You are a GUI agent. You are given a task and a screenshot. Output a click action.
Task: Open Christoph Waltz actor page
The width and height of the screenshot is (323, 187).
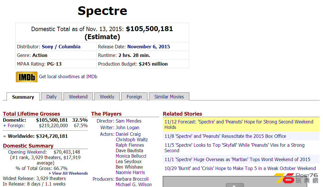pos(132,140)
